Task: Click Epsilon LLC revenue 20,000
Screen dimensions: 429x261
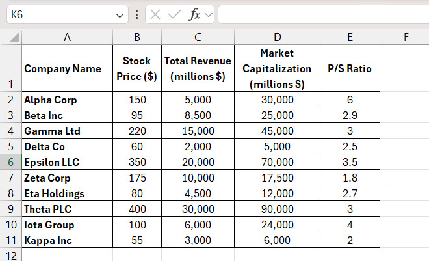Action: (198, 162)
